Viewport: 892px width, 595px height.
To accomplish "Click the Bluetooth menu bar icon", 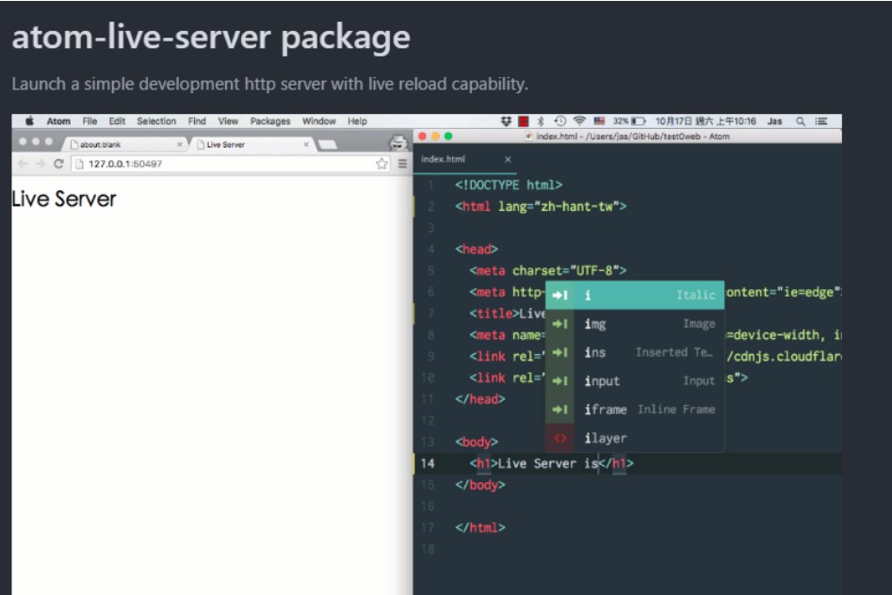I will click(x=541, y=121).
